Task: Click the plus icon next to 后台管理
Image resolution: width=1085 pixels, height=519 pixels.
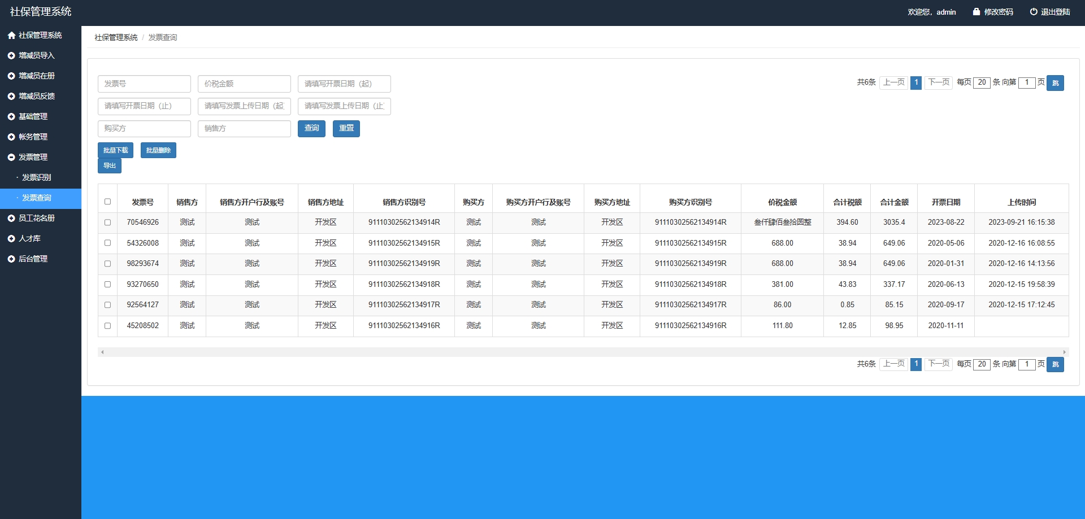Action: pyautogui.click(x=11, y=259)
